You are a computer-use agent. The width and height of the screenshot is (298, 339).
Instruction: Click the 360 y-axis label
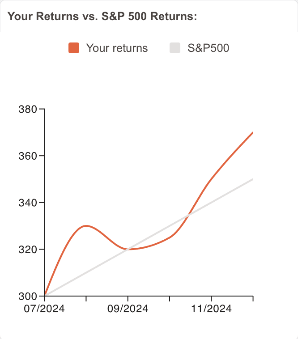[27, 156]
